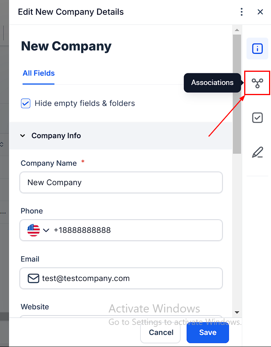Click the US flag icon in Phone field
The width and height of the screenshot is (271, 347).
[33, 230]
